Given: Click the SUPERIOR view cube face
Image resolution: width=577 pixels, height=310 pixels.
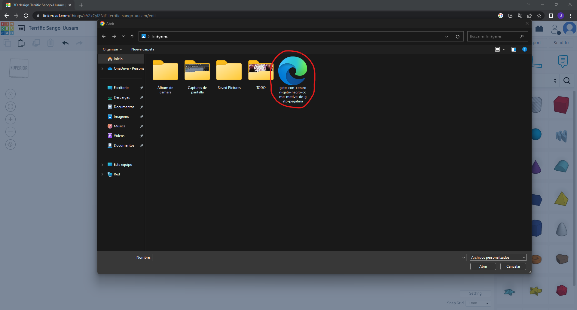Looking at the screenshot, I should [x=19, y=68].
